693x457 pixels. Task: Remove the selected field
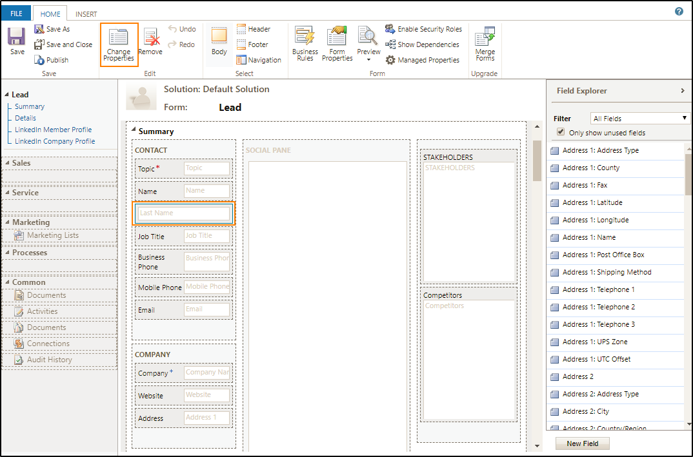coord(150,41)
